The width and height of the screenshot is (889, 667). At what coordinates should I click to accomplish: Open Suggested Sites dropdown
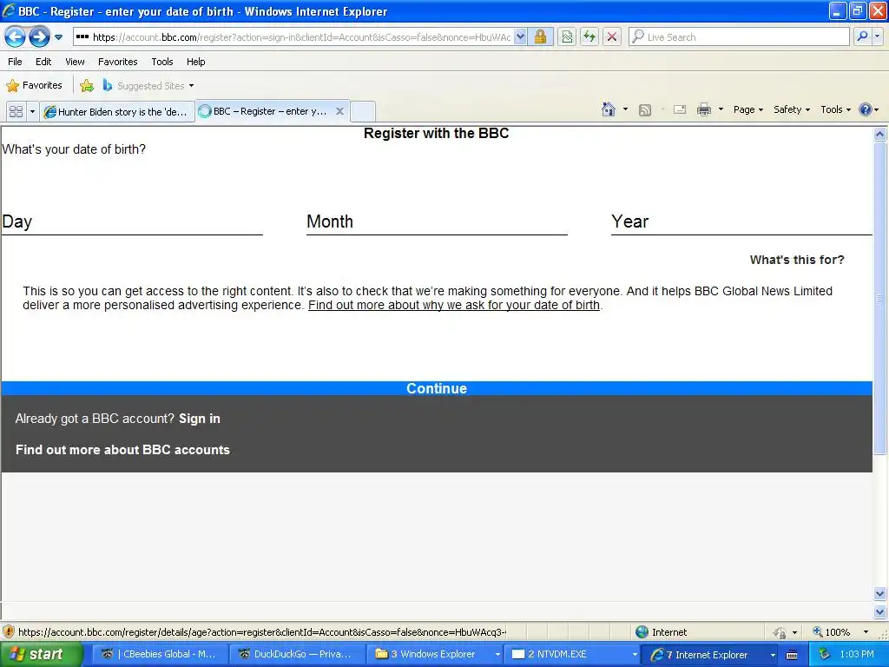(x=148, y=86)
